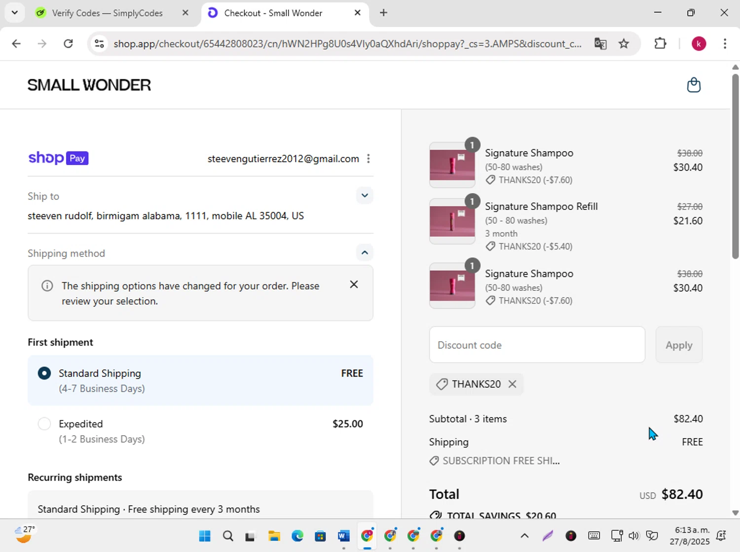Viewport: 740px width, 552px height.
Task: Reload the checkout page
Action: pyautogui.click(x=69, y=43)
